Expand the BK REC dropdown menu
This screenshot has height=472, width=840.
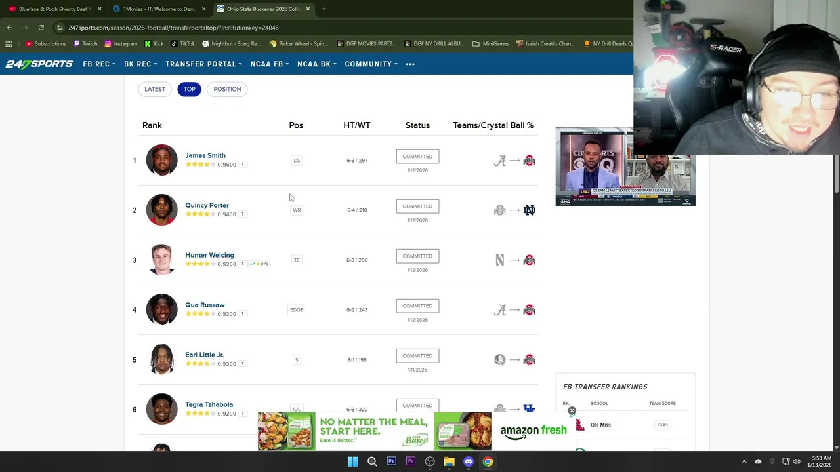pyautogui.click(x=141, y=64)
